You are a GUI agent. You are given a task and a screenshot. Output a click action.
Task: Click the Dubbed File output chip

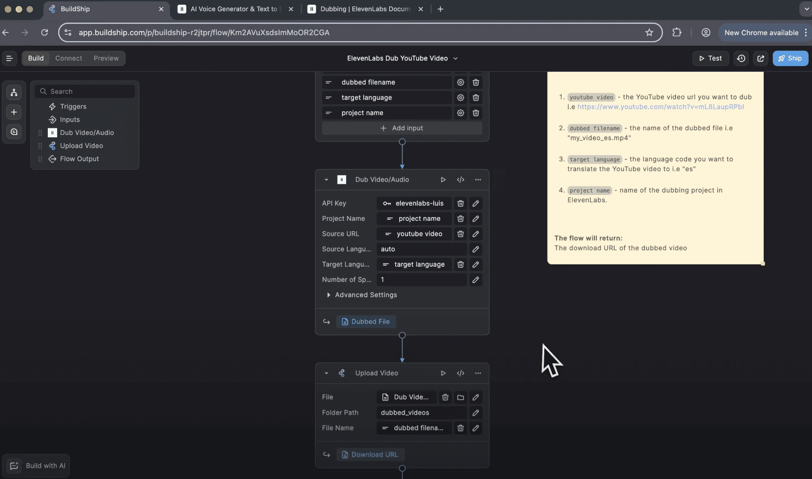pos(366,322)
